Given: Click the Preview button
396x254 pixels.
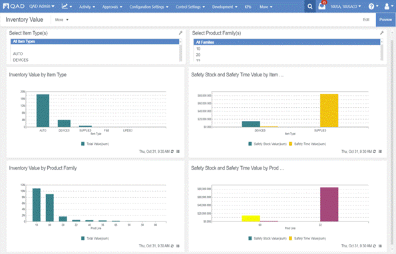Looking at the screenshot, I should coord(385,20).
